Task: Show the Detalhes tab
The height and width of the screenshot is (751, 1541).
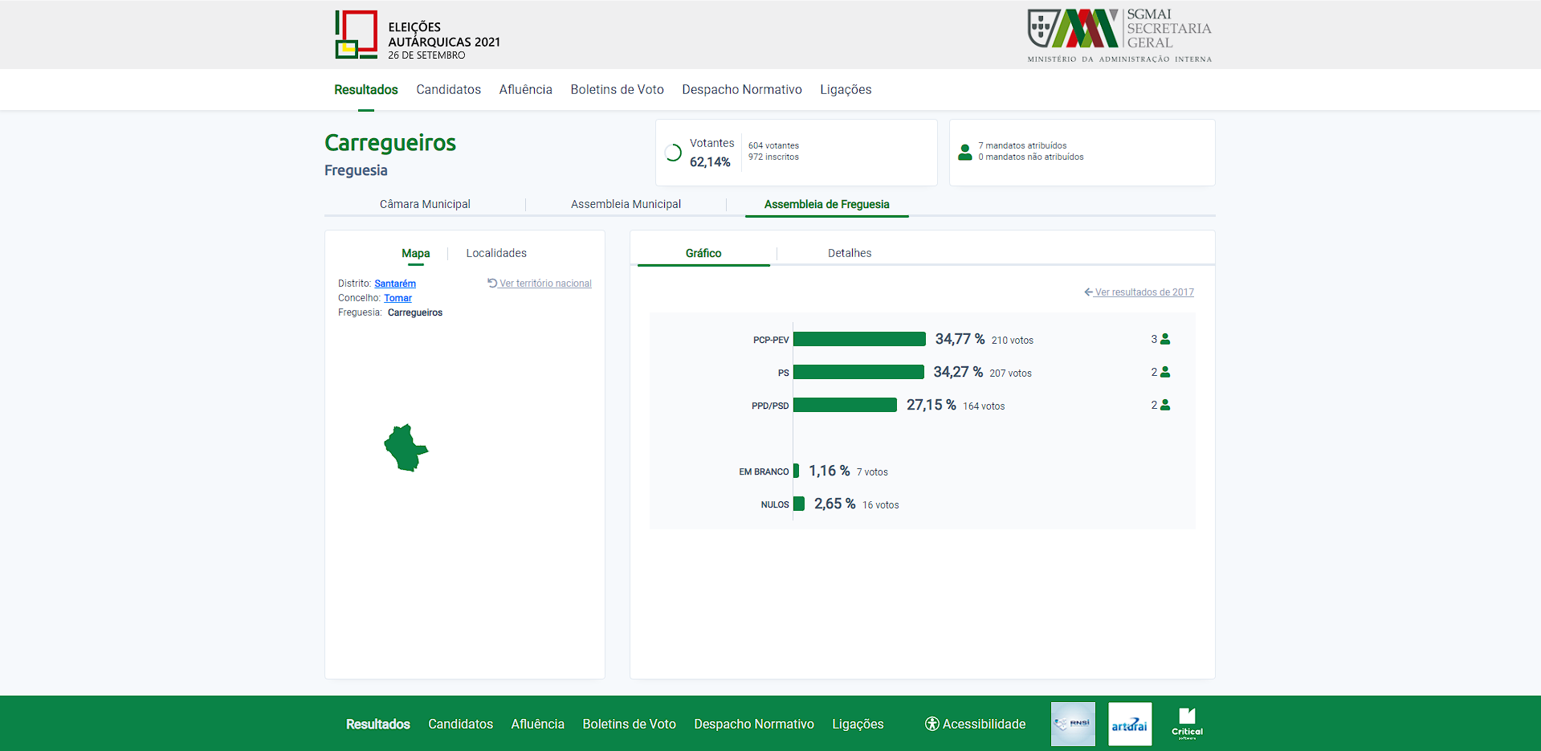Action: [x=849, y=254]
